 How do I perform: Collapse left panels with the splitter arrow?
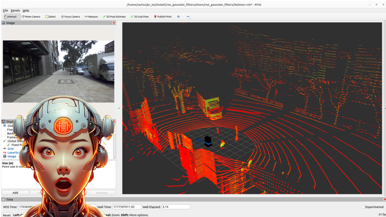pos(119,108)
